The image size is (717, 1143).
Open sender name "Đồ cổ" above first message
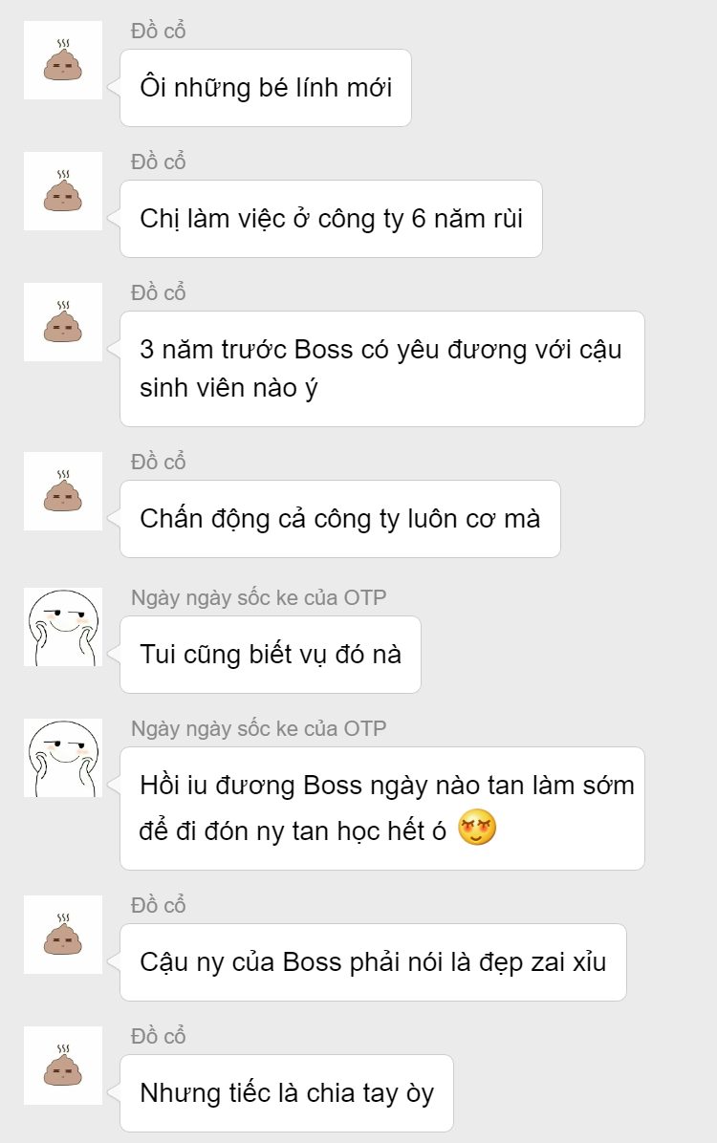(x=159, y=31)
